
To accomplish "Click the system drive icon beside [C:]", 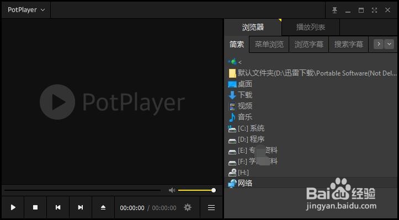I will pyautogui.click(x=232, y=128).
